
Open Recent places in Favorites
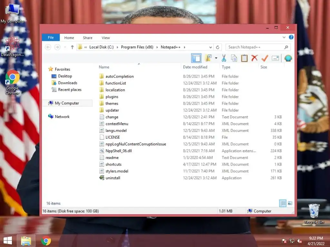click(70, 90)
